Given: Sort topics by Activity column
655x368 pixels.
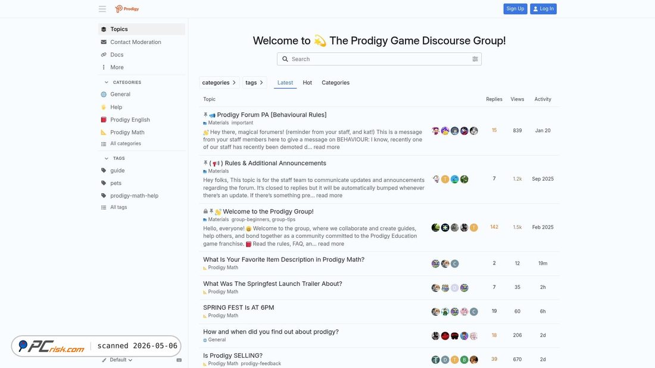Looking at the screenshot, I should click(x=542, y=99).
